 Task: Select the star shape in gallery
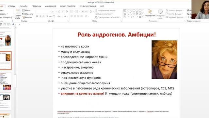pyautogui.click(x=140, y=17)
